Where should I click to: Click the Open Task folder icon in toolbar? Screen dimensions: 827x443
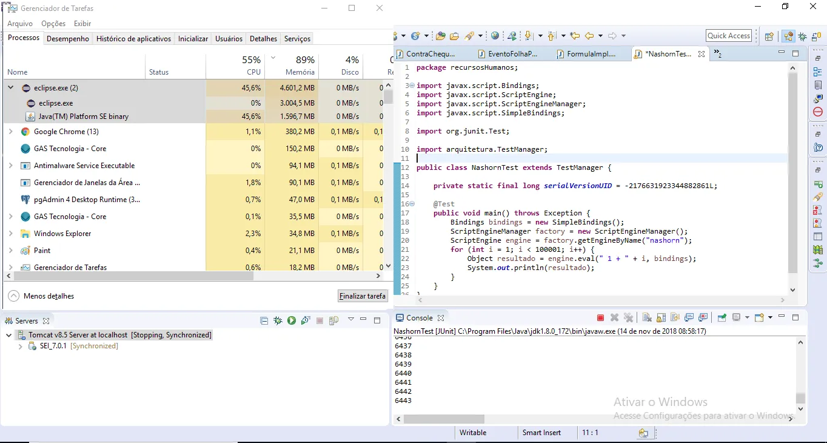click(x=454, y=36)
